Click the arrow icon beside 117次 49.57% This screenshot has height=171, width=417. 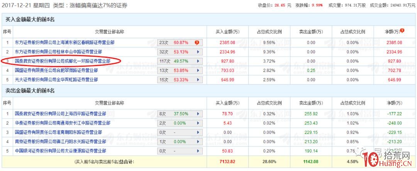point(198,61)
